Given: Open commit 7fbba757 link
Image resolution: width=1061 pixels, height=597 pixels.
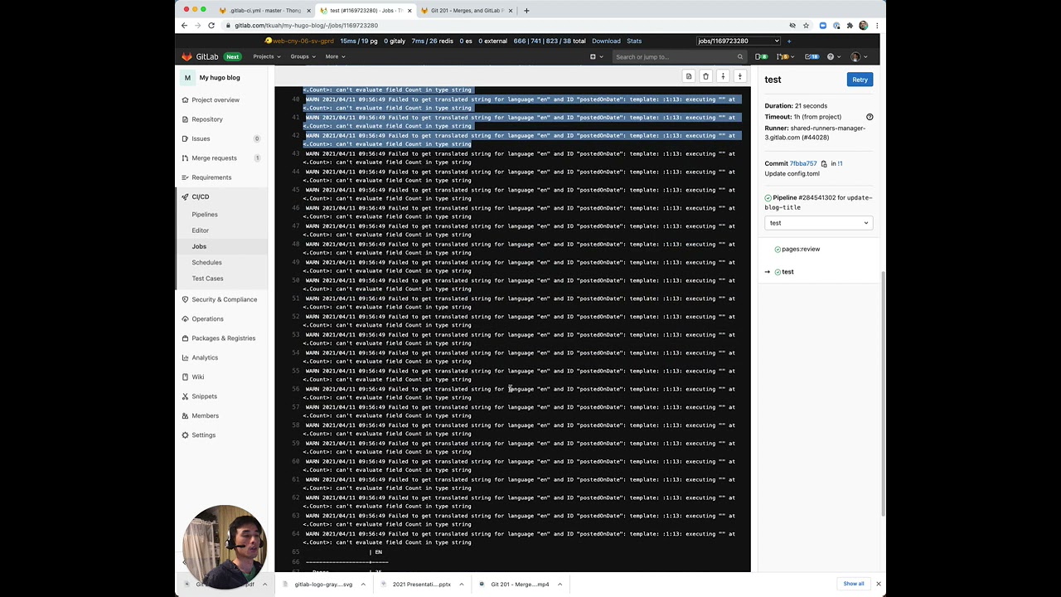Looking at the screenshot, I should [x=803, y=163].
